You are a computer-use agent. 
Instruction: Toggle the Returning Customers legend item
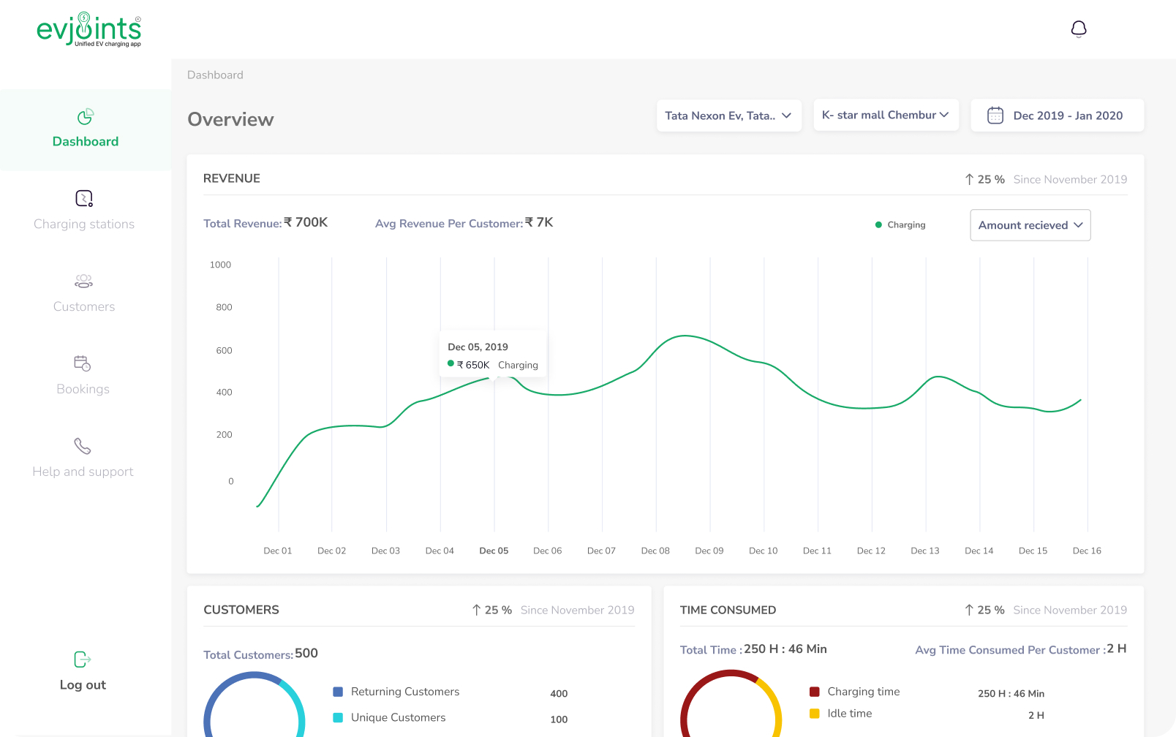tap(404, 692)
